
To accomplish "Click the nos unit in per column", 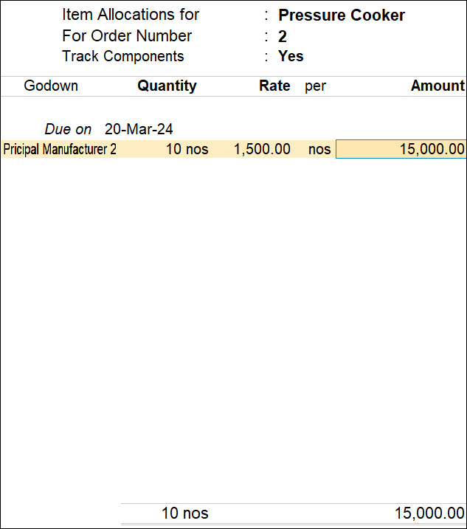I will (x=319, y=150).
